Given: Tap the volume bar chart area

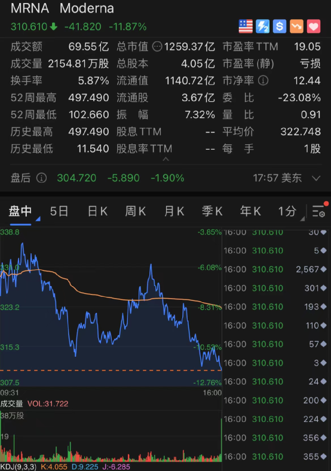Looking at the screenshot, I should 111,436.
